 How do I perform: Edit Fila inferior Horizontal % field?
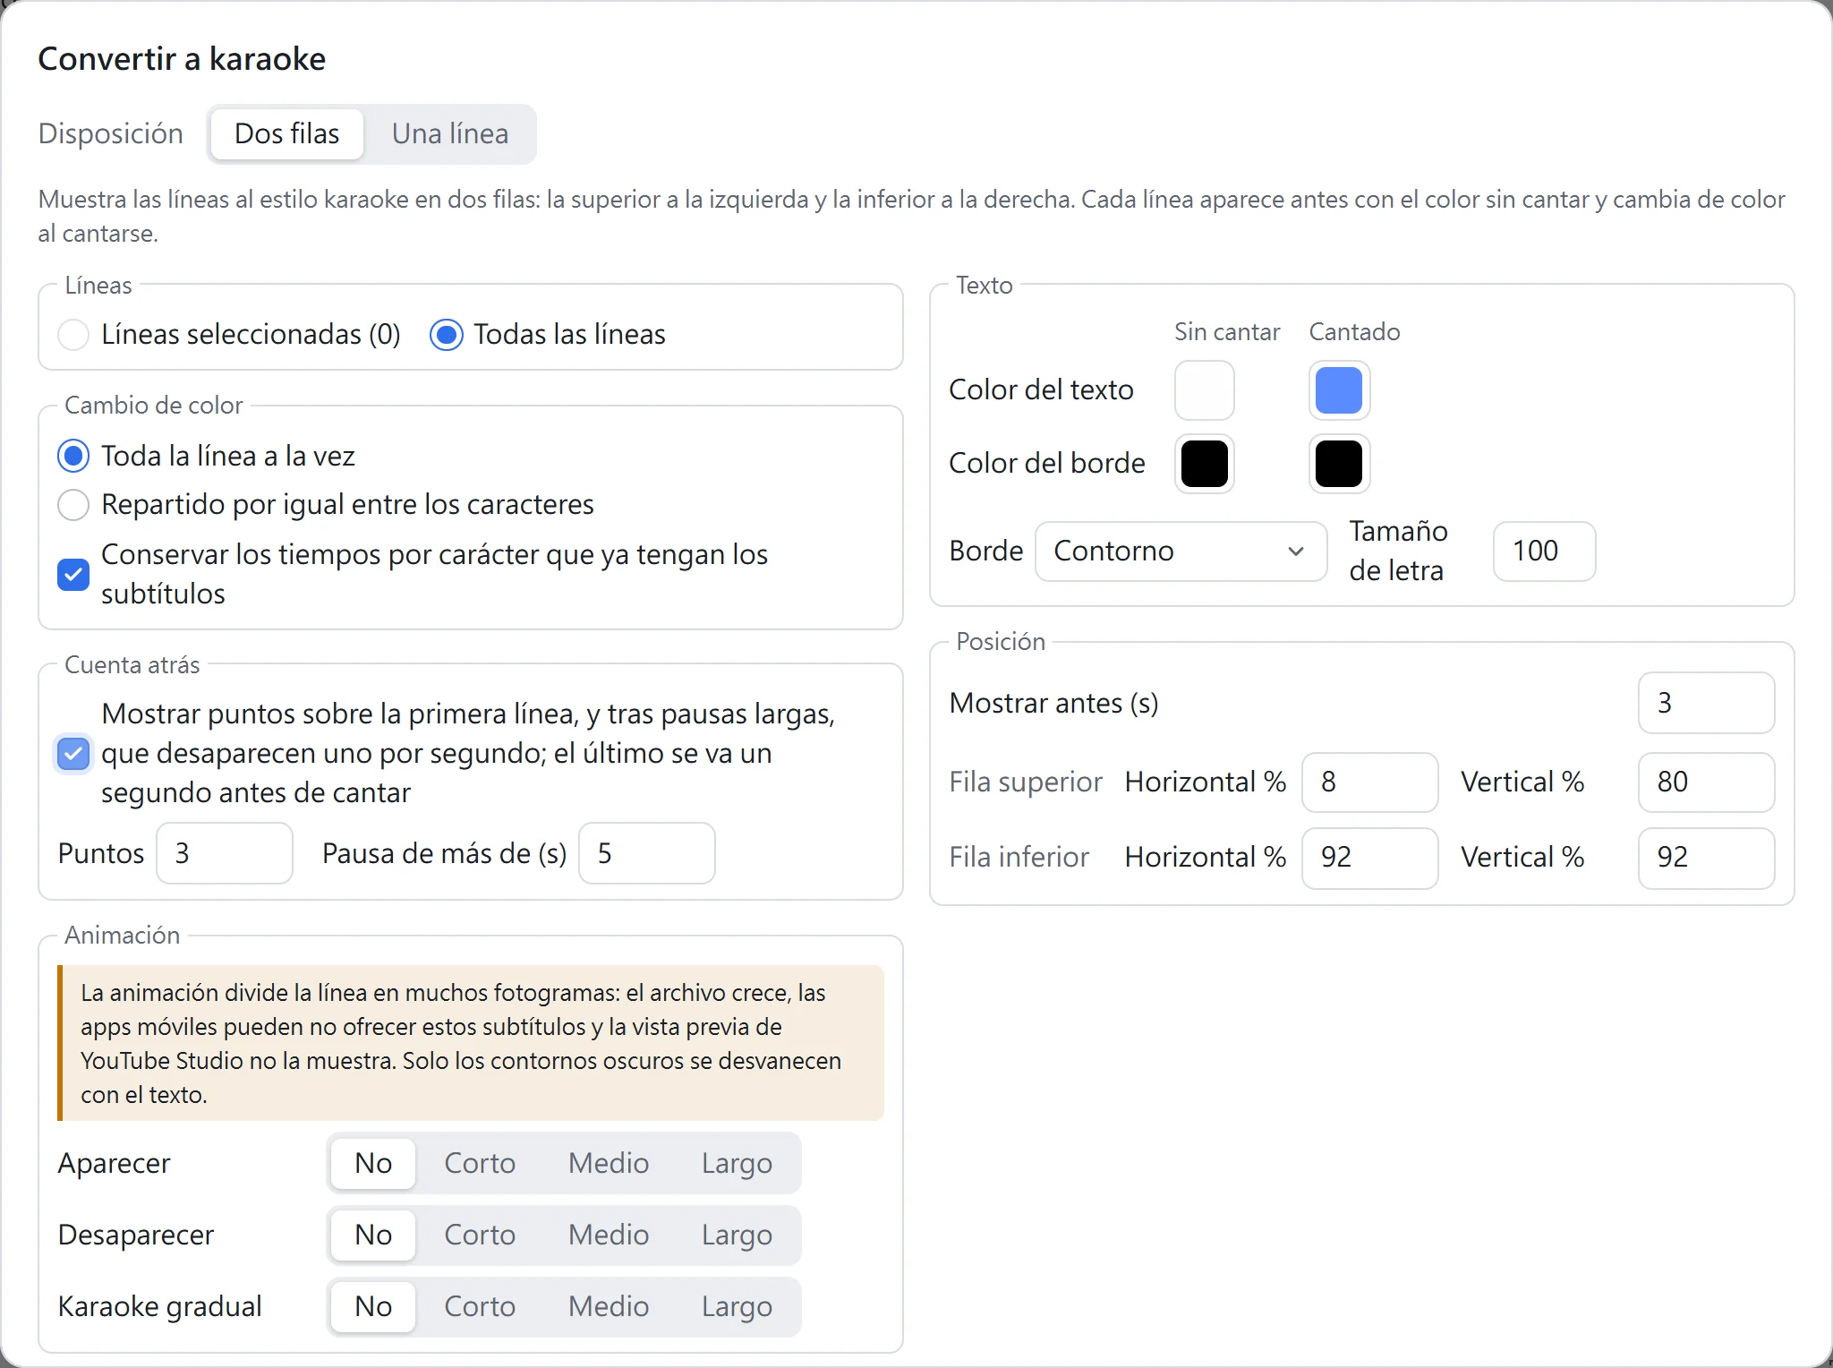tap(1369, 858)
